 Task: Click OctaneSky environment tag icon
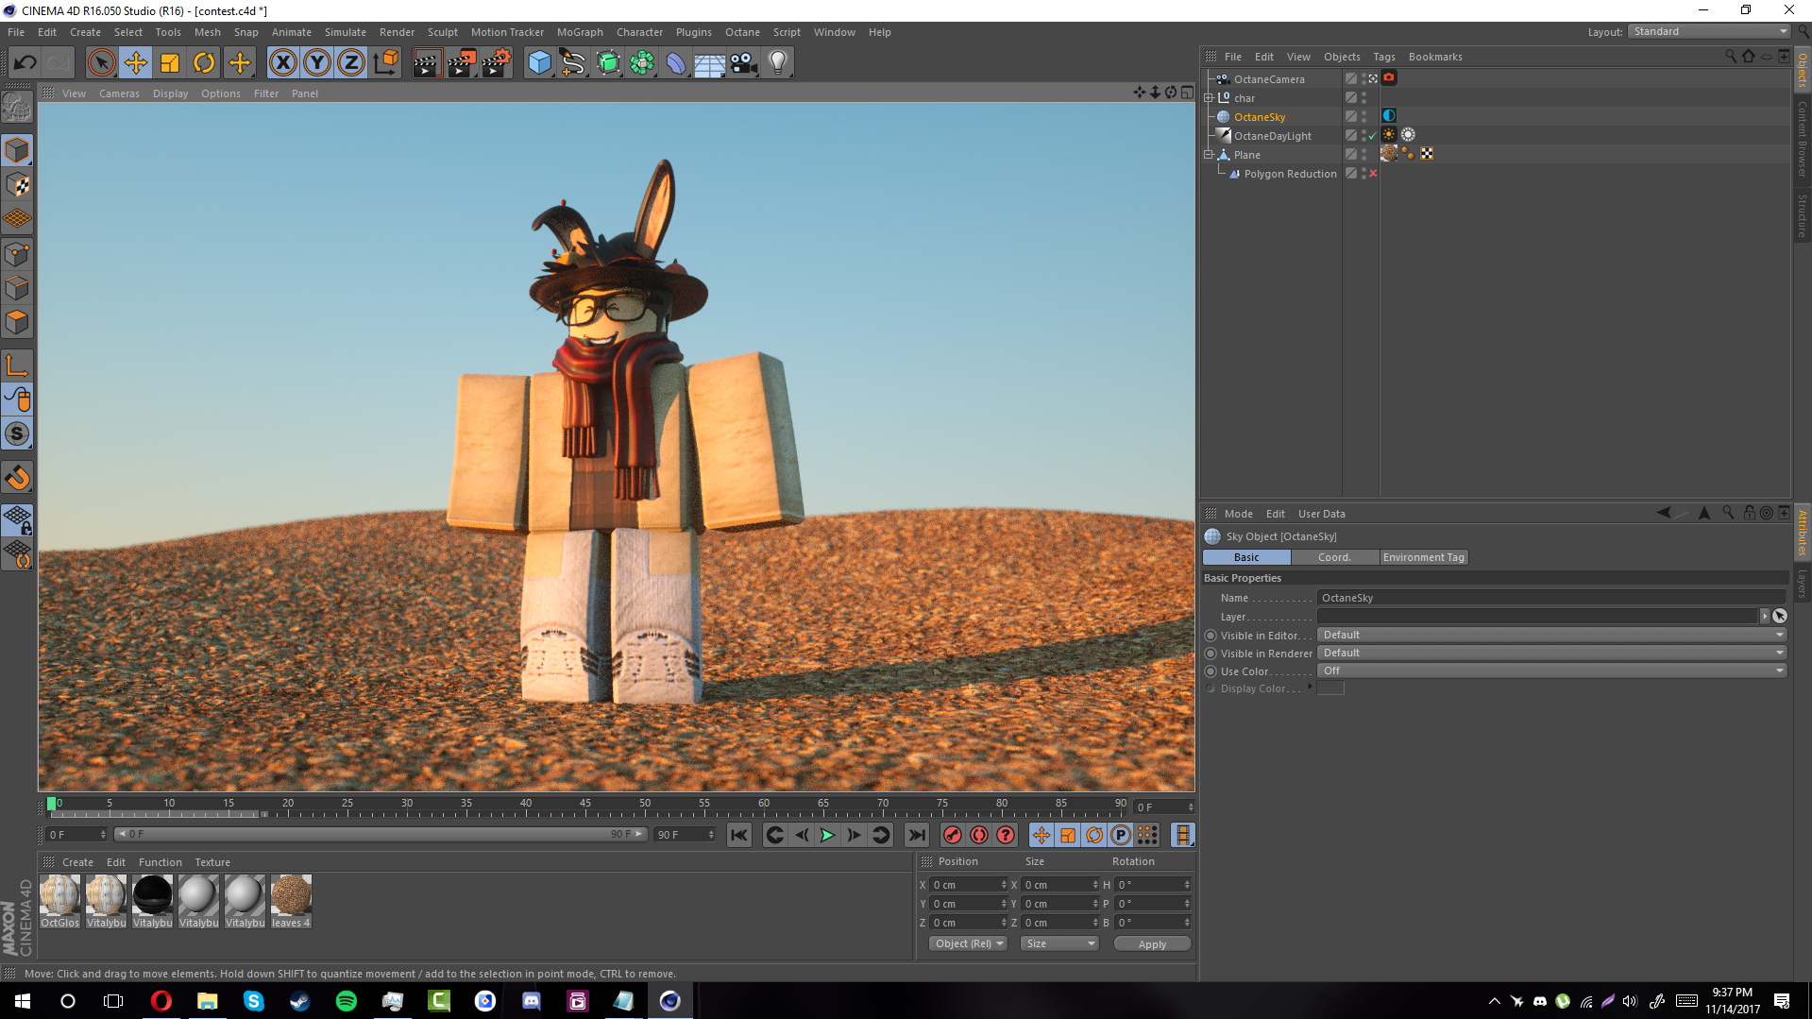[1389, 116]
